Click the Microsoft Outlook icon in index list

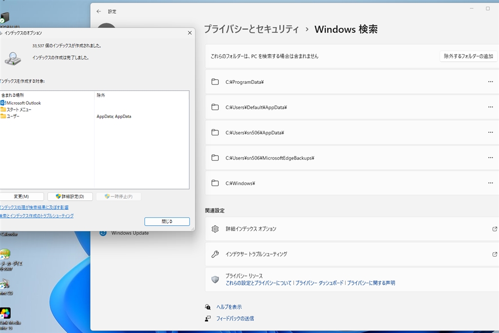[x=3, y=103]
